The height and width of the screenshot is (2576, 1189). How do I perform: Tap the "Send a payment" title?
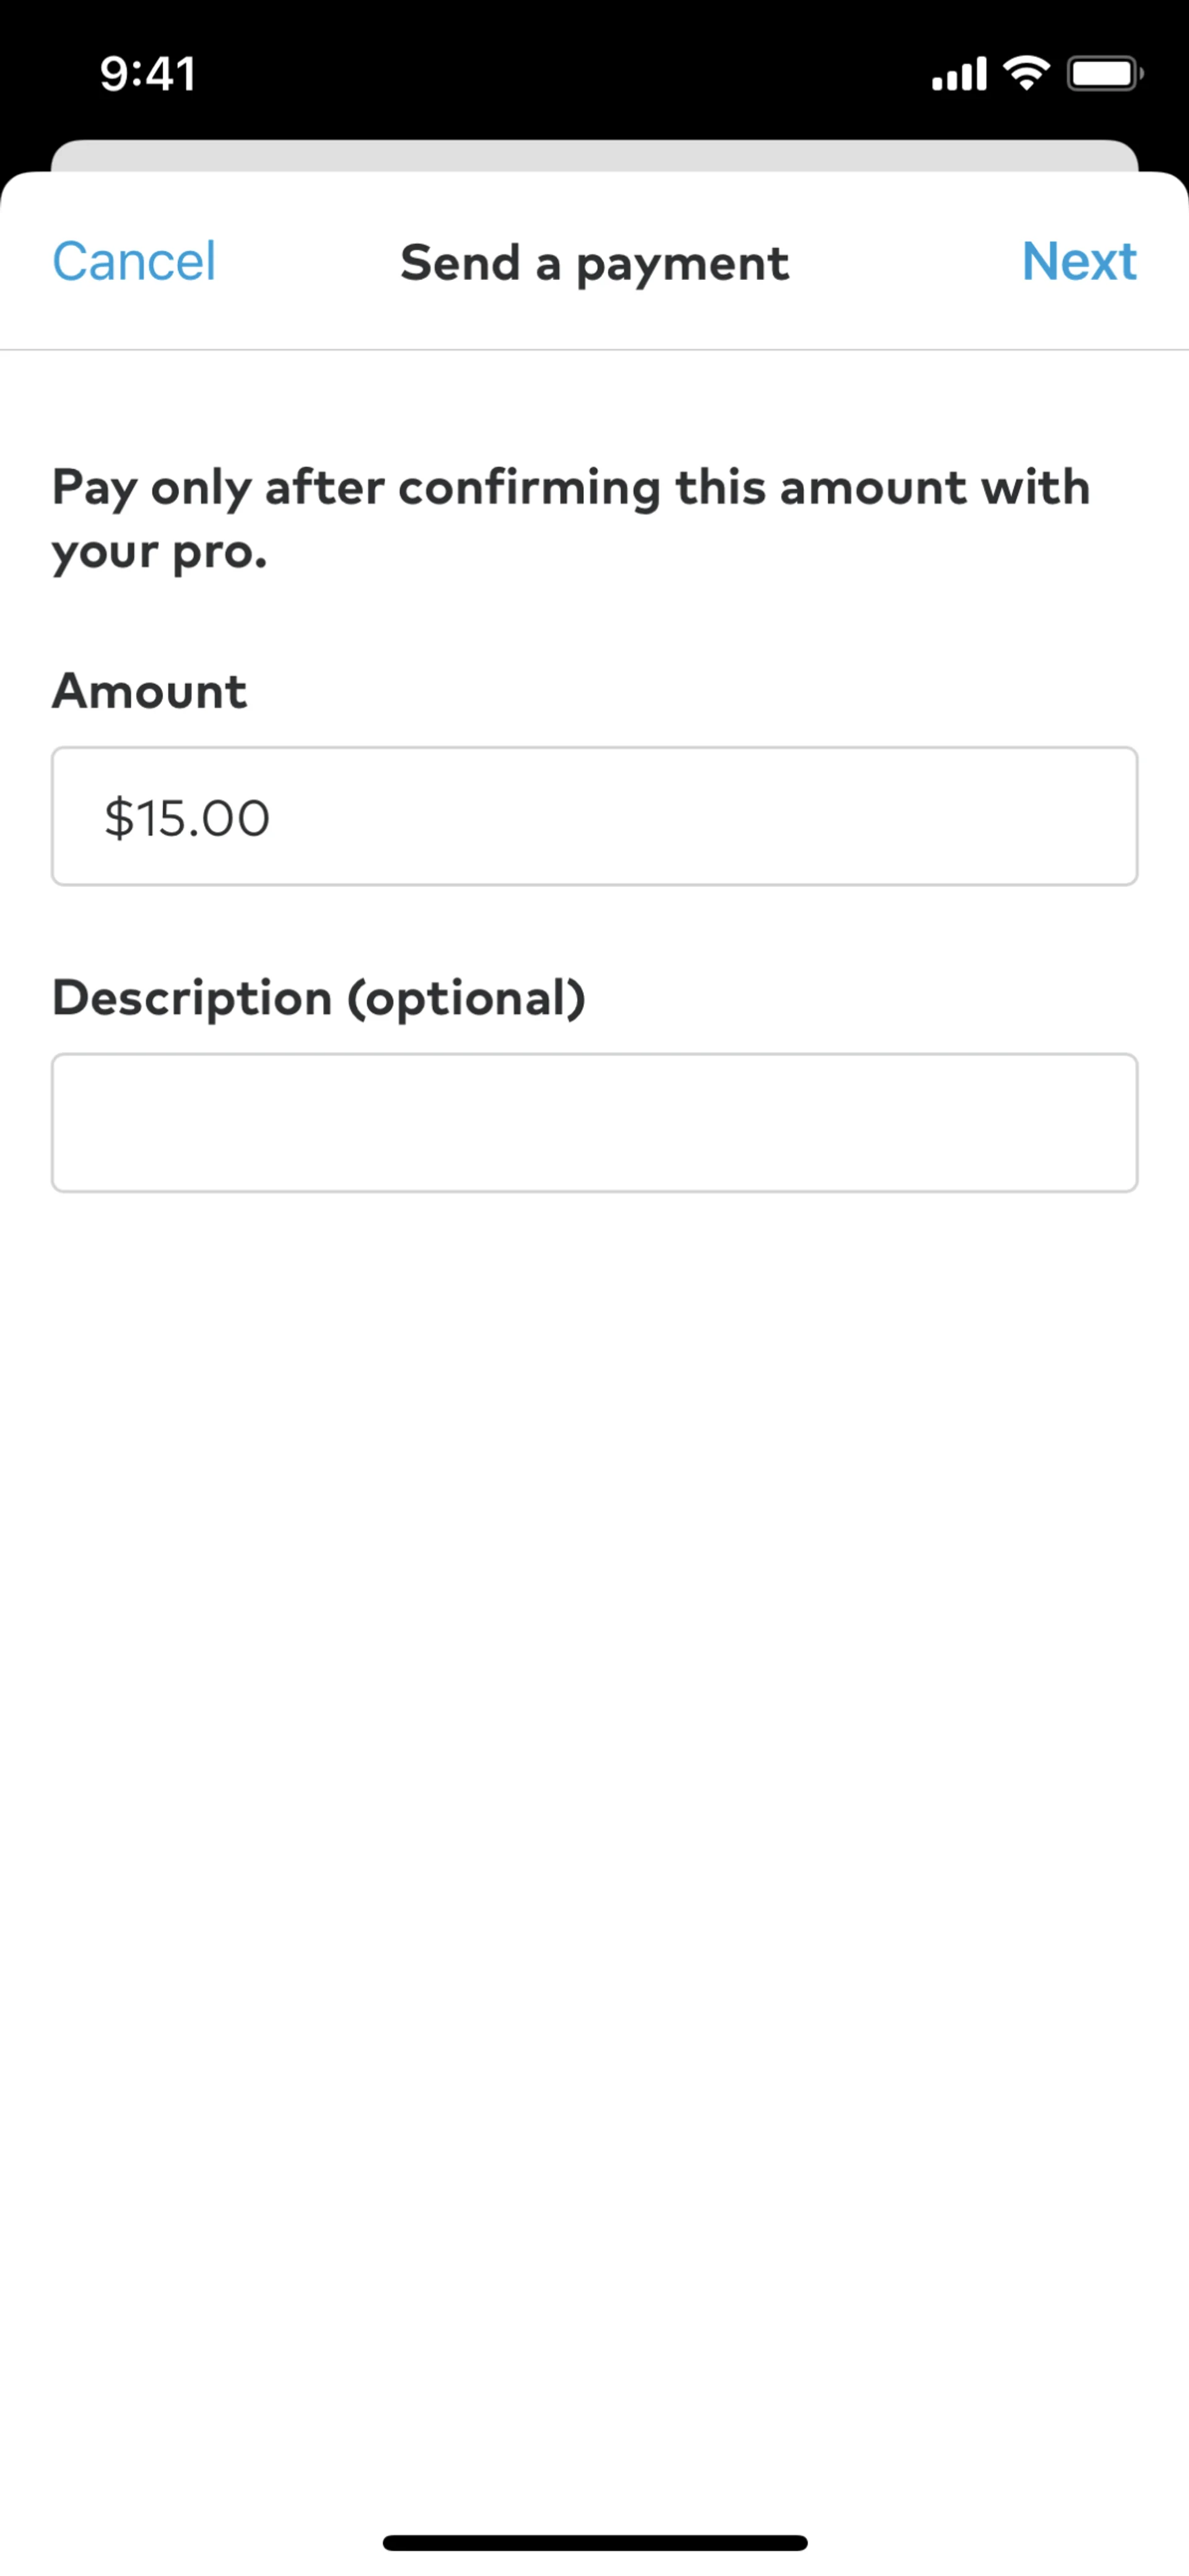(594, 264)
